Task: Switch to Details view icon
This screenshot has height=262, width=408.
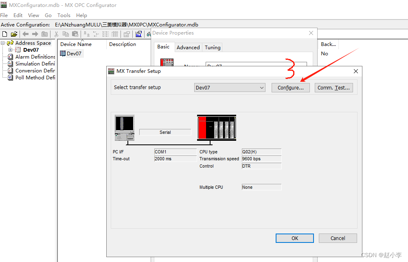Action: coord(115,34)
